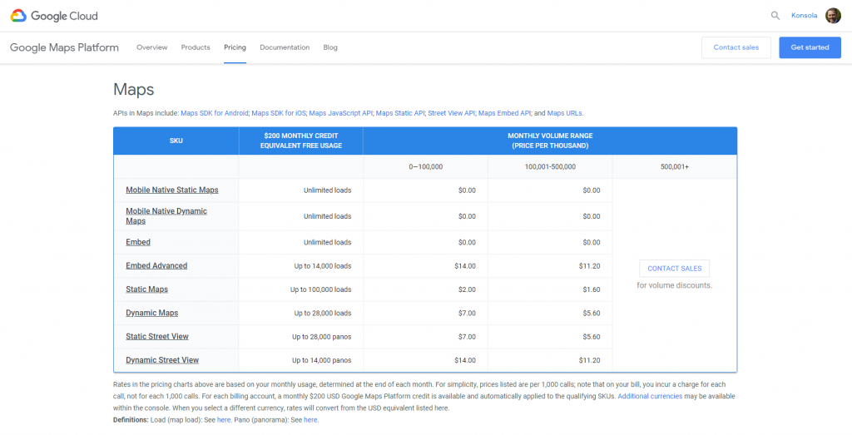Open the Blog tab

330,47
